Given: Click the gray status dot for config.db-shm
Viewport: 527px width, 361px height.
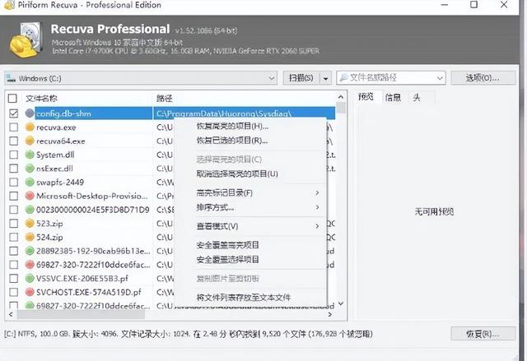Looking at the screenshot, I should (30, 113).
